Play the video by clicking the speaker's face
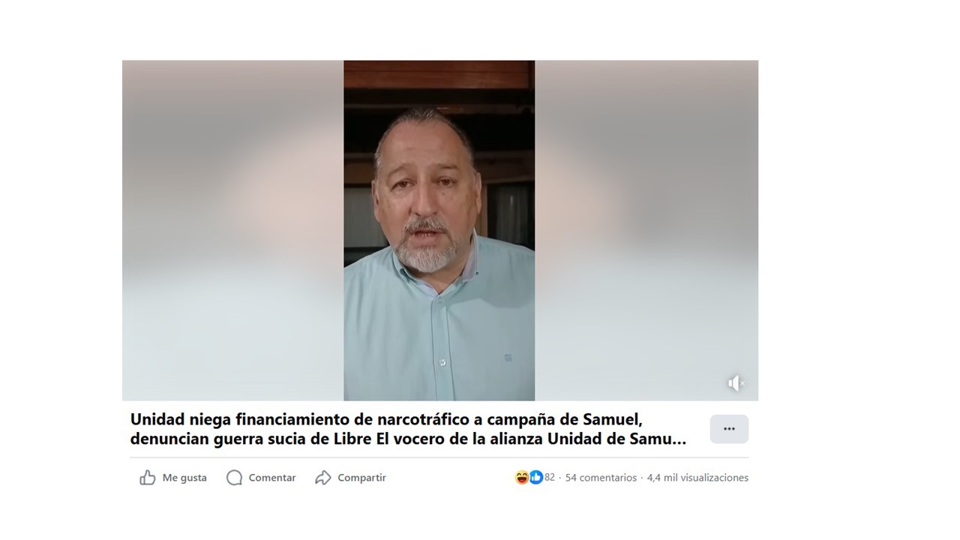 (x=424, y=195)
